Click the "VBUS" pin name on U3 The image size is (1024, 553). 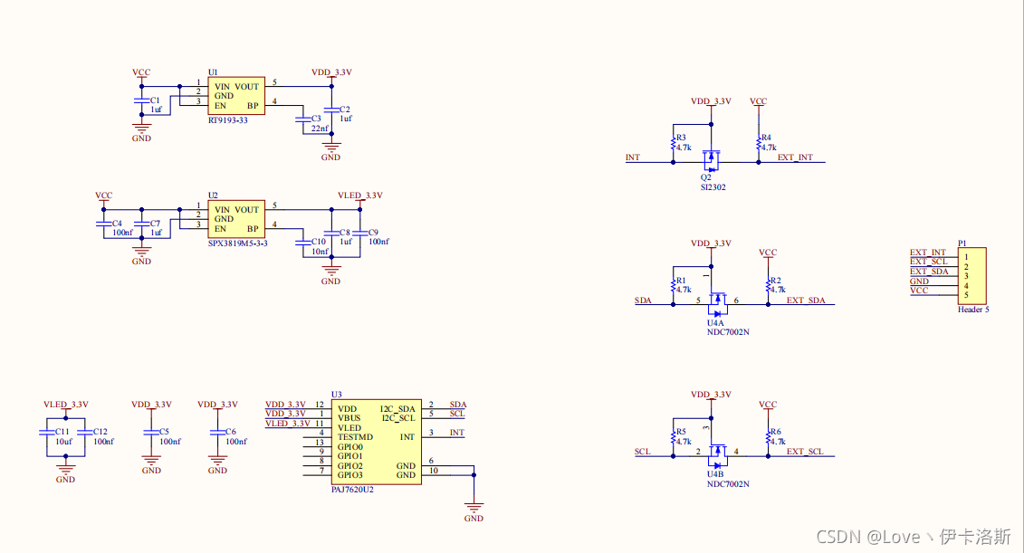click(349, 418)
